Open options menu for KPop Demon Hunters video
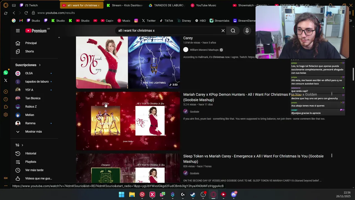Screen dimensions: 355x200 click(332, 94)
